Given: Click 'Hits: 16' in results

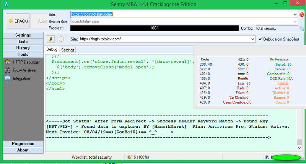Looking at the screenshot, I should pos(244,83).
